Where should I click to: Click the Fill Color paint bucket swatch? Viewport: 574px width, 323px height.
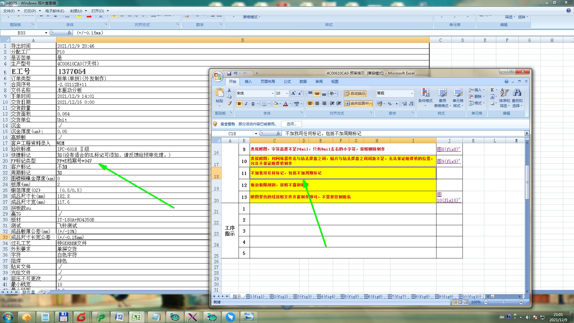[x=276, y=103]
